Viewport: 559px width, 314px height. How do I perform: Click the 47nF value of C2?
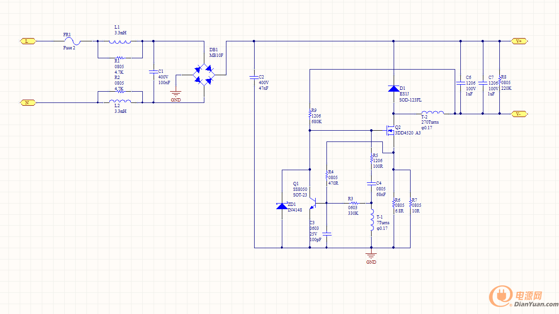(x=264, y=88)
